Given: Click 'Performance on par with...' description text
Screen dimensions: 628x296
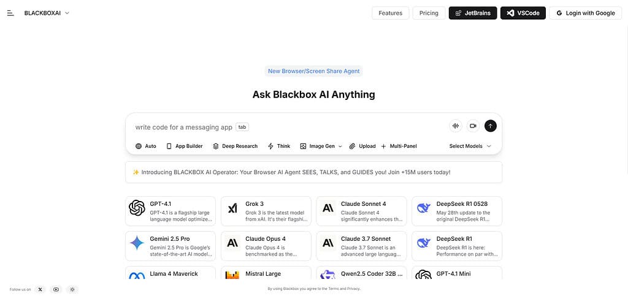Looking at the screenshot, I should pos(467,254).
